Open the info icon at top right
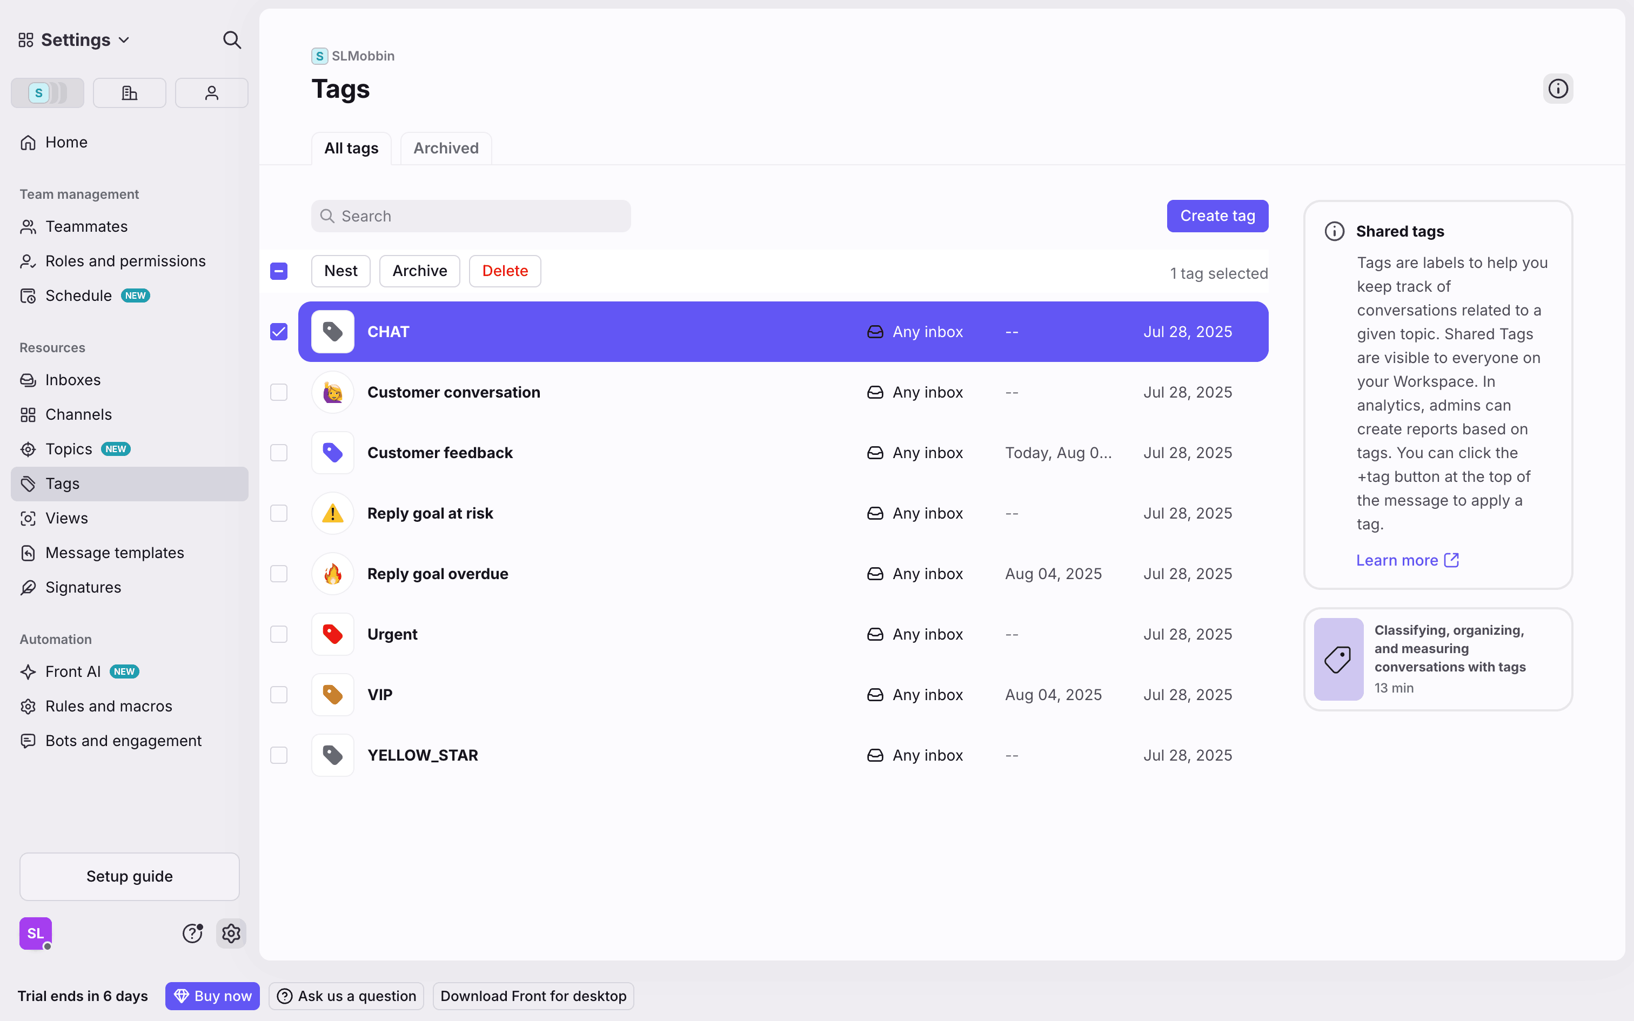Viewport: 1634px width, 1021px height. tap(1558, 89)
